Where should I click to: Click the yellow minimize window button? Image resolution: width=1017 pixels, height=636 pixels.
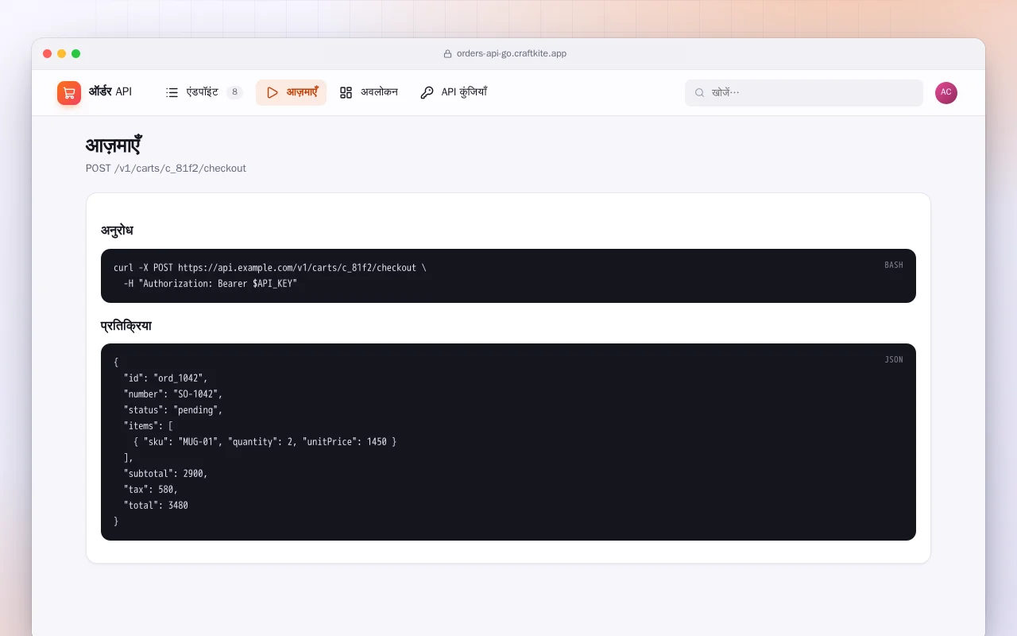point(62,54)
